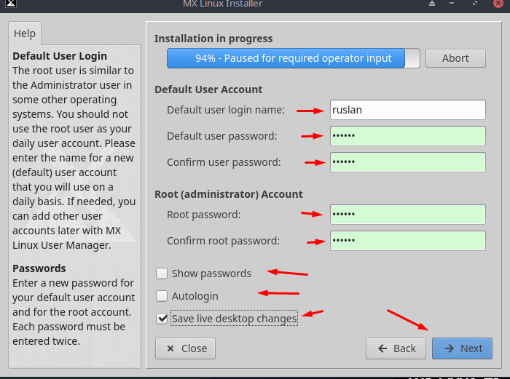Image resolution: width=510 pixels, height=379 pixels.
Task: Focus the root password field
Action: click(408, 215)
